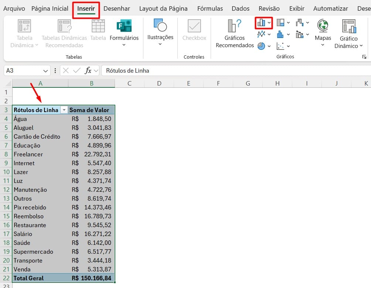
Task: Select column C header
Action: click(129, 83)
